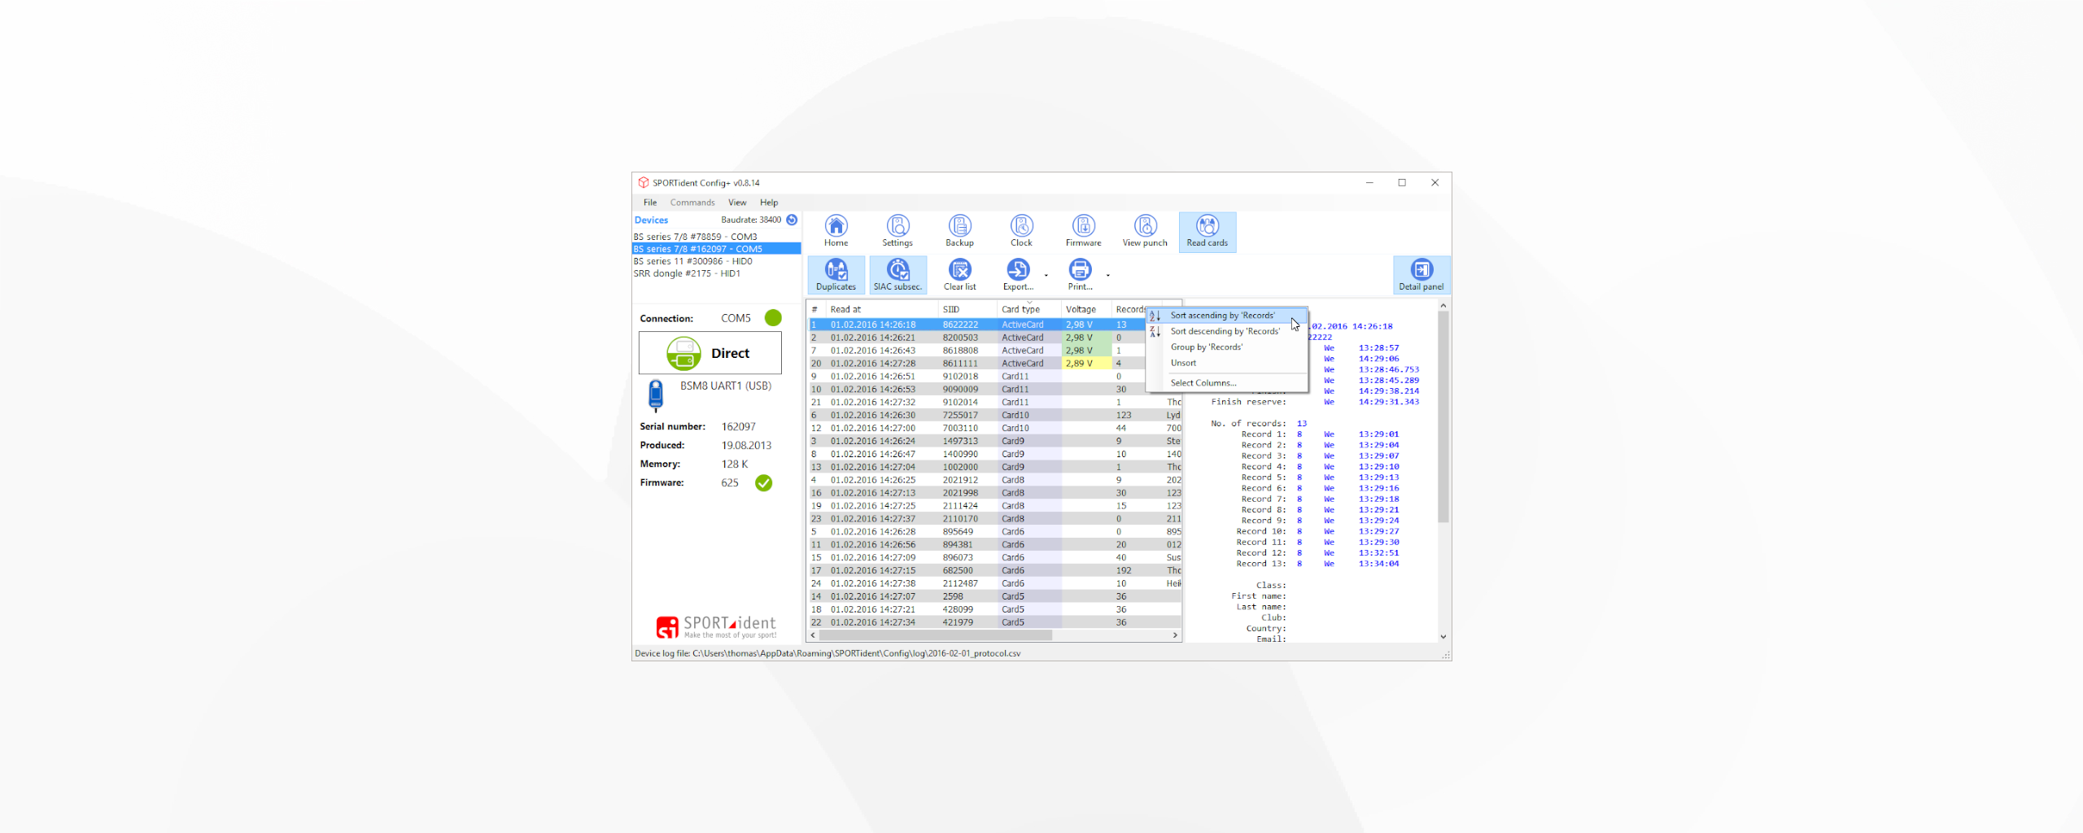This screenshot has width=2083, height=833.
Task: Toggle the Detail panel button
Action: (x=1421, y=274)
